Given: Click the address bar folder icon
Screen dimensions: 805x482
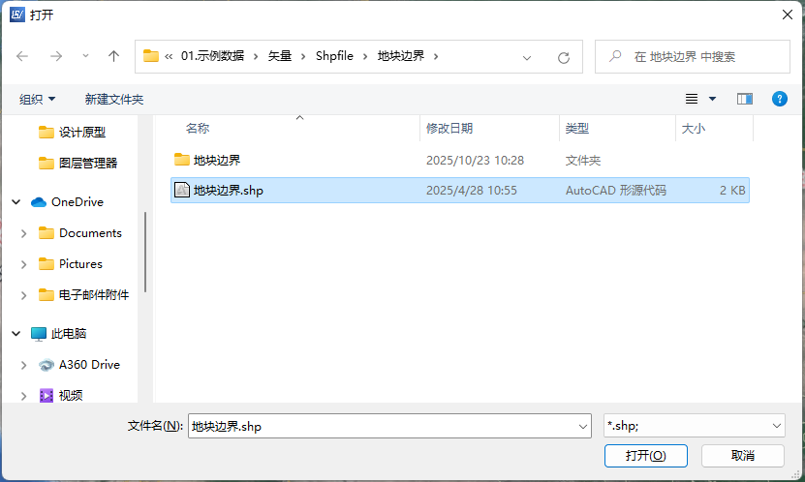Looking at the screenshot, I should click(151, 55).
